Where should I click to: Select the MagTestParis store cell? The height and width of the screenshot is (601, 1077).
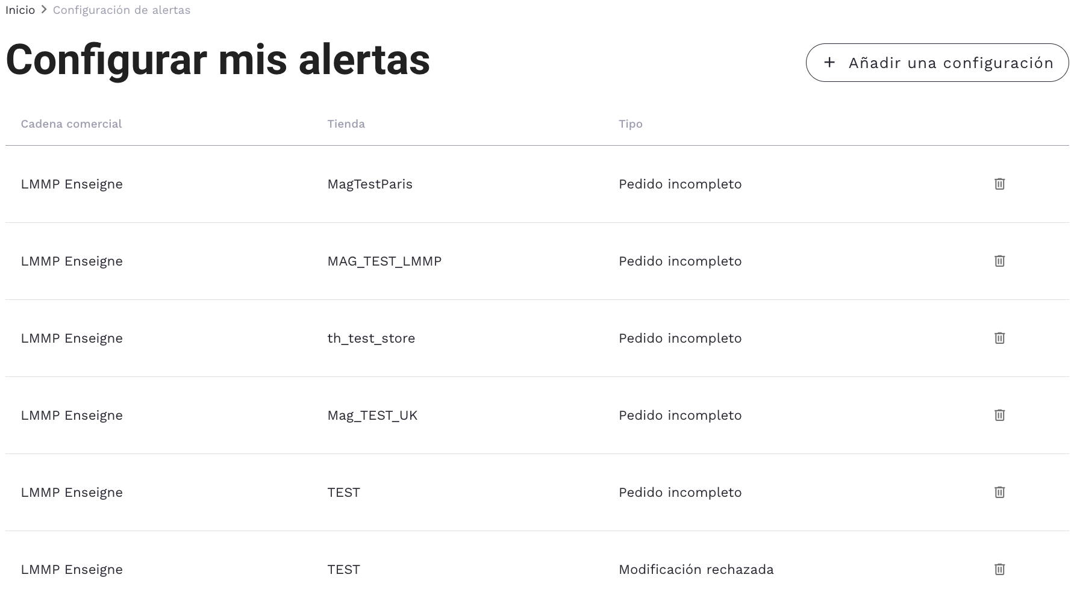pos(370,184)
